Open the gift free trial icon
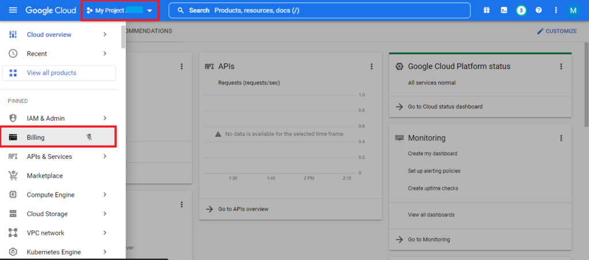 tap(487, 10)
